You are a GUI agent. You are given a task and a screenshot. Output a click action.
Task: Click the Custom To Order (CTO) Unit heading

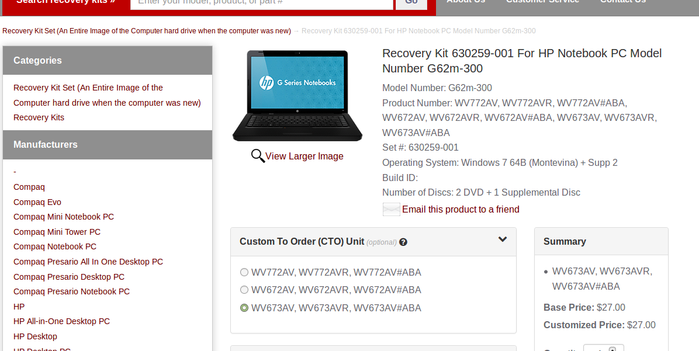click(302, 241)
